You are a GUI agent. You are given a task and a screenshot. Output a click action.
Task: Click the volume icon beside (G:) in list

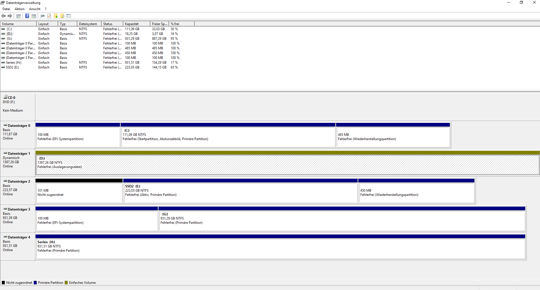point(3,39)
